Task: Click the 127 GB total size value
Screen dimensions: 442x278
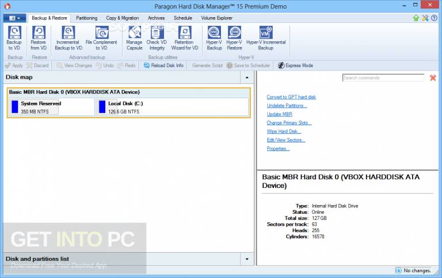Action: click(319, 218)
